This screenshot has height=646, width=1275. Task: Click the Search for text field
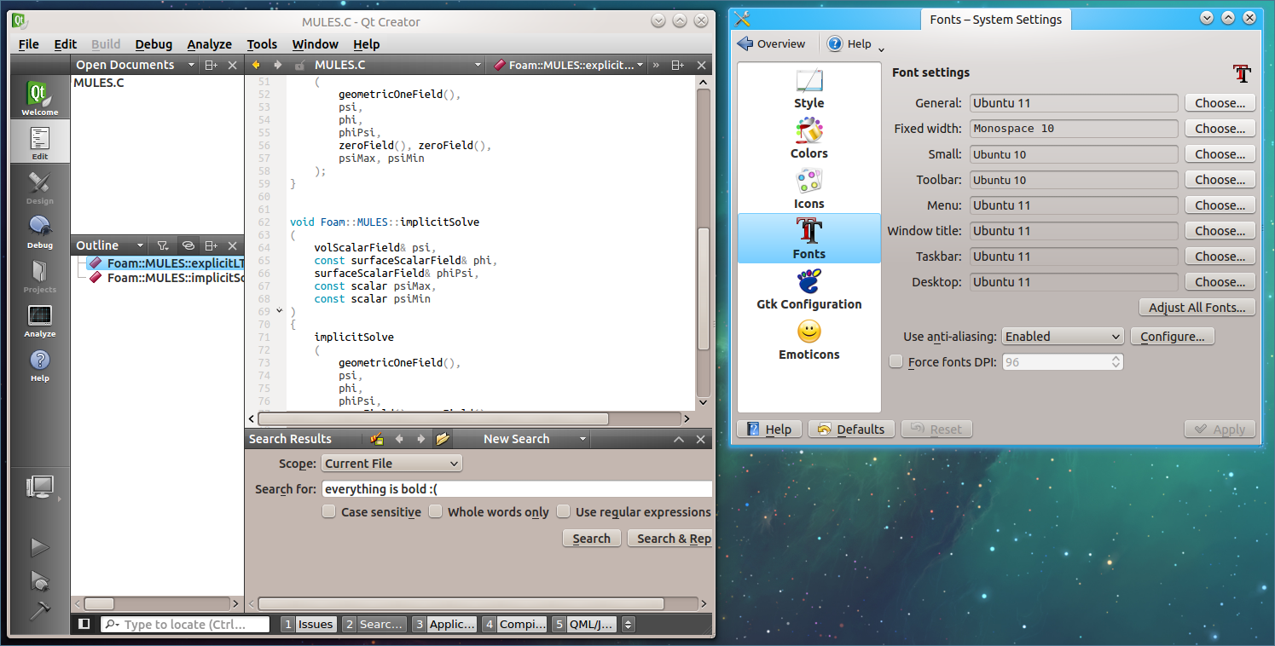[x=516, y=489]
